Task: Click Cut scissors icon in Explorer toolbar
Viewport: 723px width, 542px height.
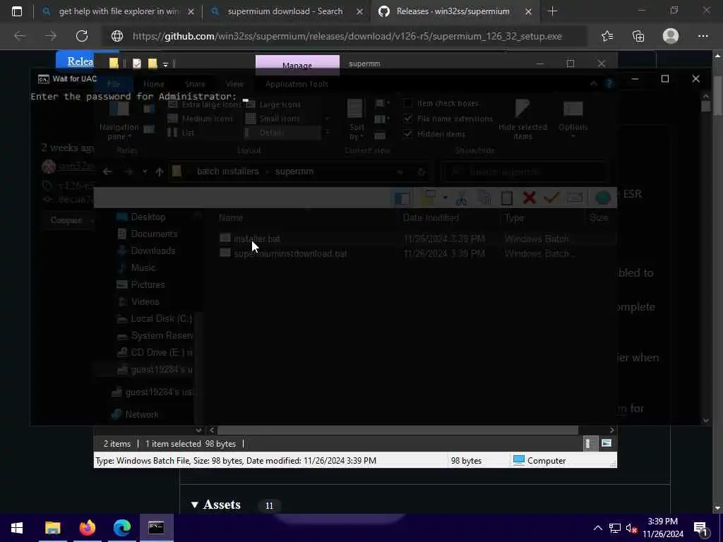Action: [460, 198]
